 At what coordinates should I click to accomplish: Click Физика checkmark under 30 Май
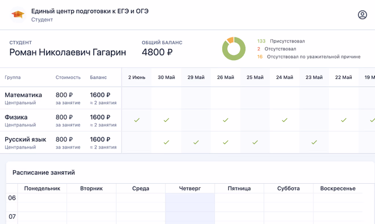(x=166, y=120)
